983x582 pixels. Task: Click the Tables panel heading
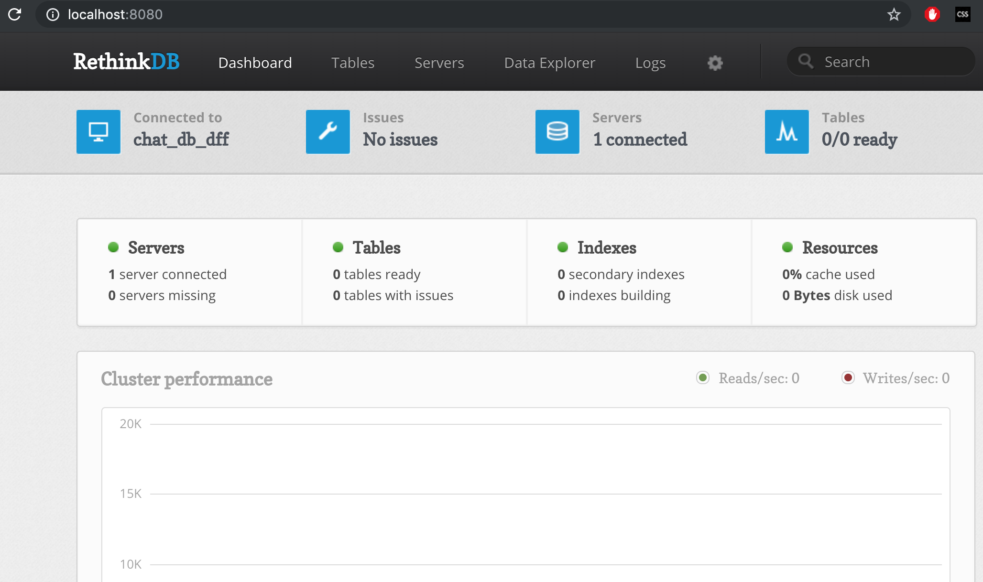[376, 248]
